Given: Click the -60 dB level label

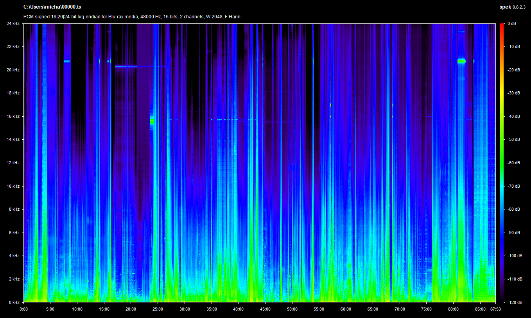Looking at the screenshot, I should tap(514, 163).
